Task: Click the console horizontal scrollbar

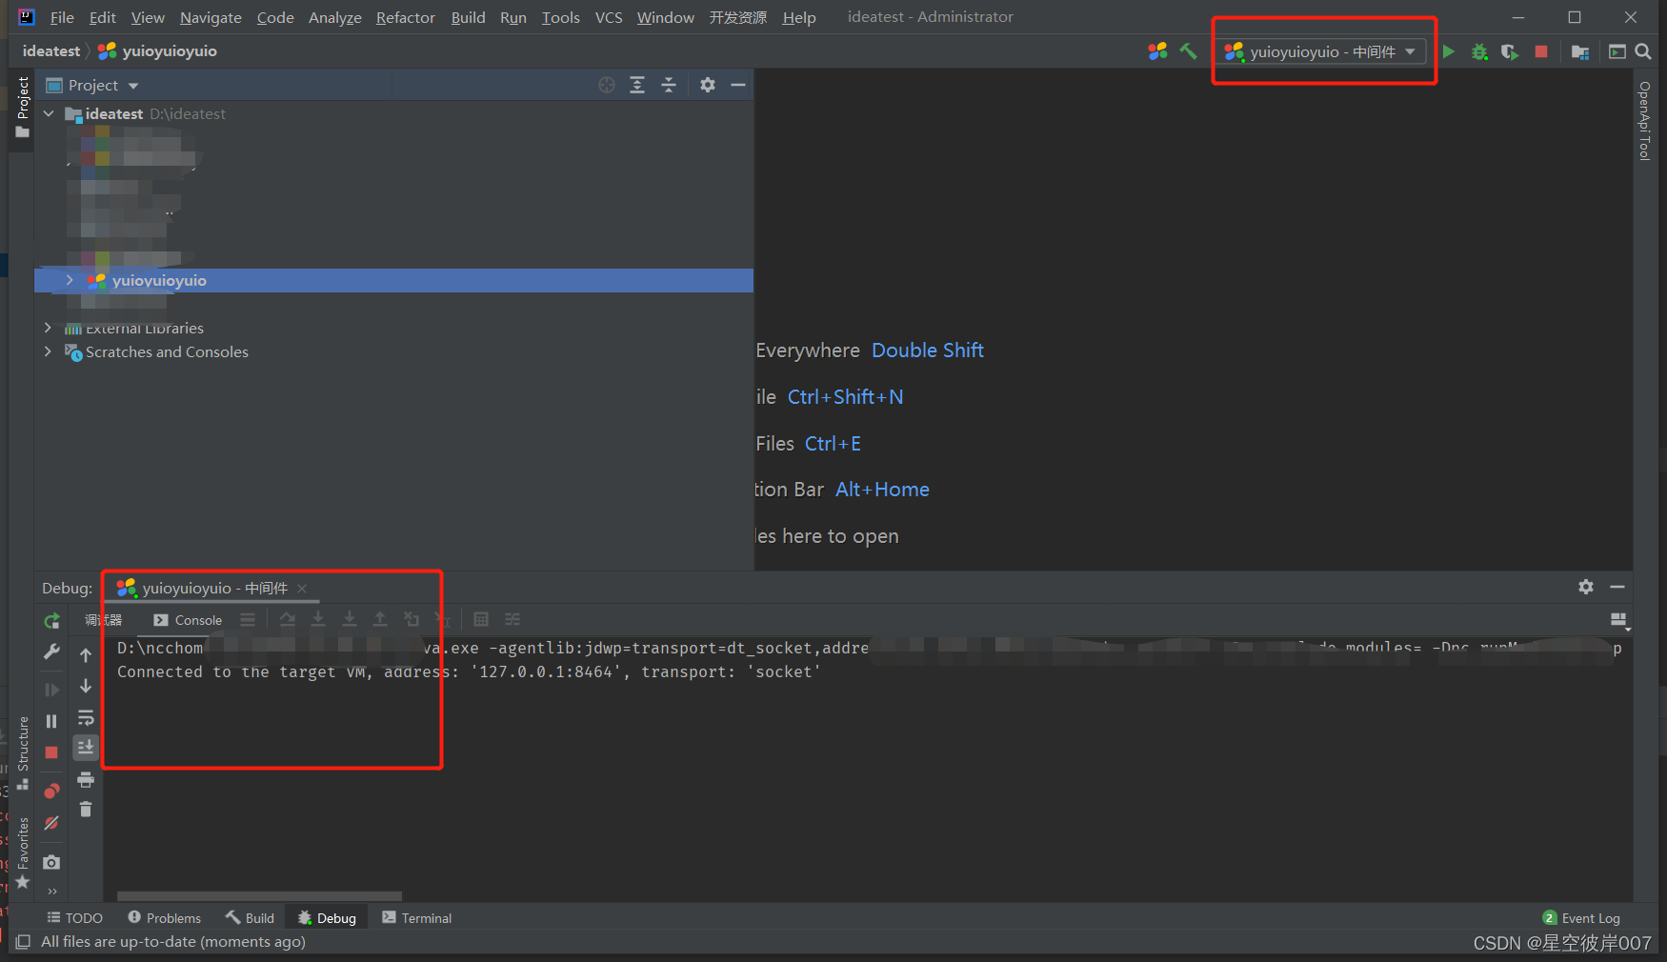Action: click(x=259, y=896)
